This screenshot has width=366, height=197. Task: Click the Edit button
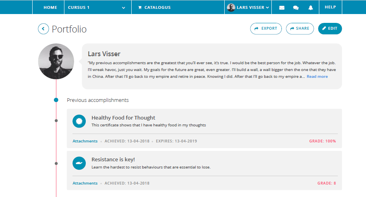tap(330, 28)
